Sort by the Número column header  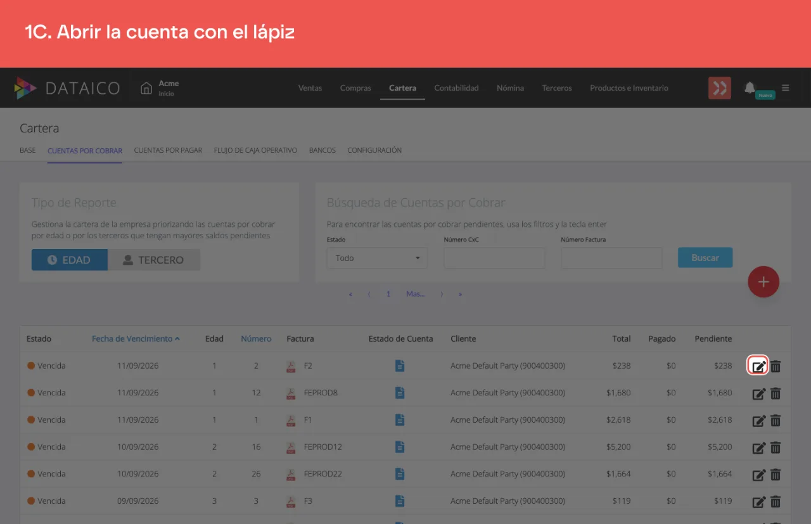pyautogui.click(x=256, y=339)
